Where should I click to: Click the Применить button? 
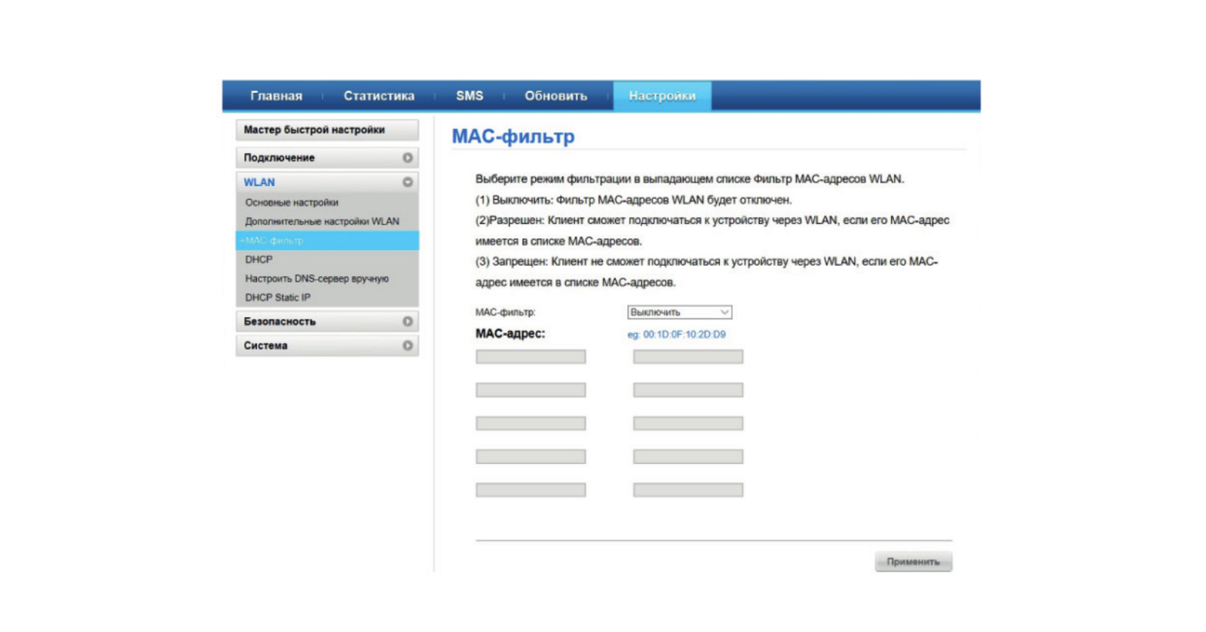click(914, 561)
